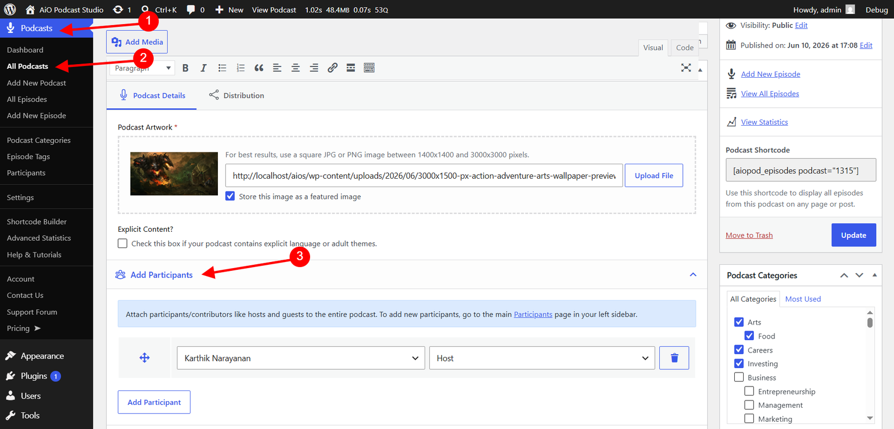Open the View Statistics link
This screenshot has height=429, width=894.
[x=764, y=122]
